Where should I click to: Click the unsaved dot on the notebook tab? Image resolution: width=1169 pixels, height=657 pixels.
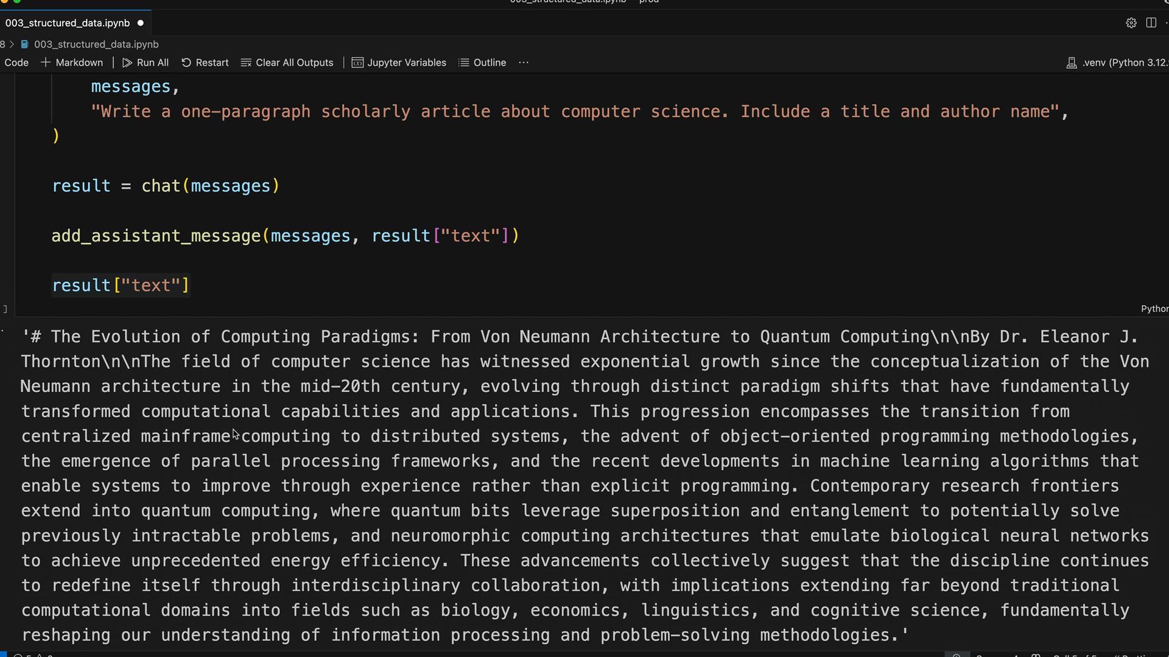point(141,23)
